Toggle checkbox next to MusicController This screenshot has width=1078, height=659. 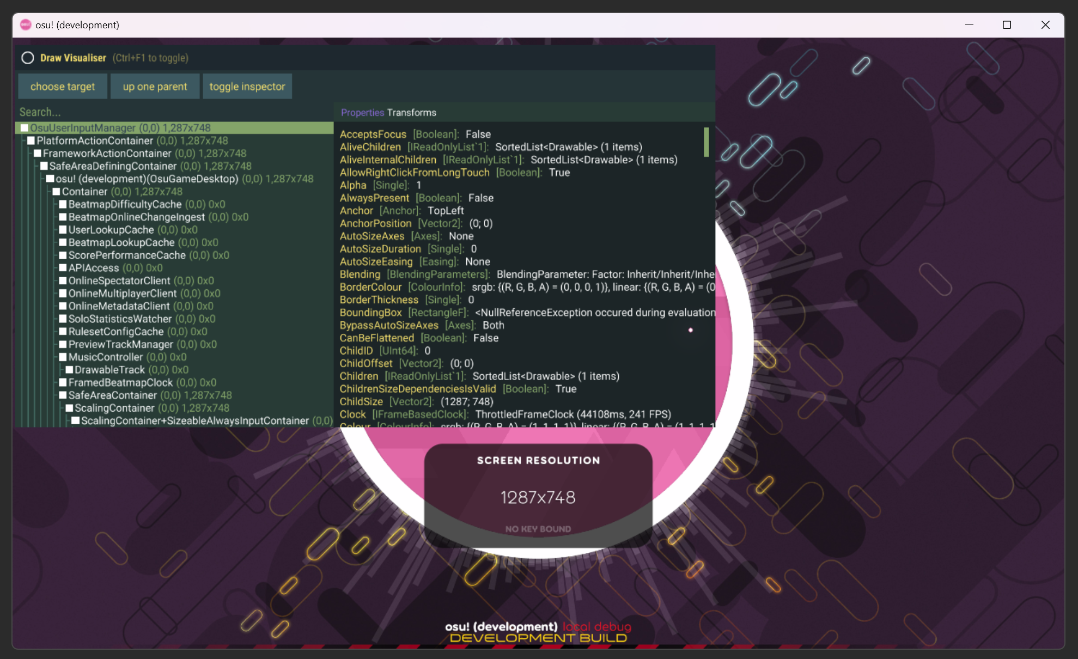click(63, 357)
